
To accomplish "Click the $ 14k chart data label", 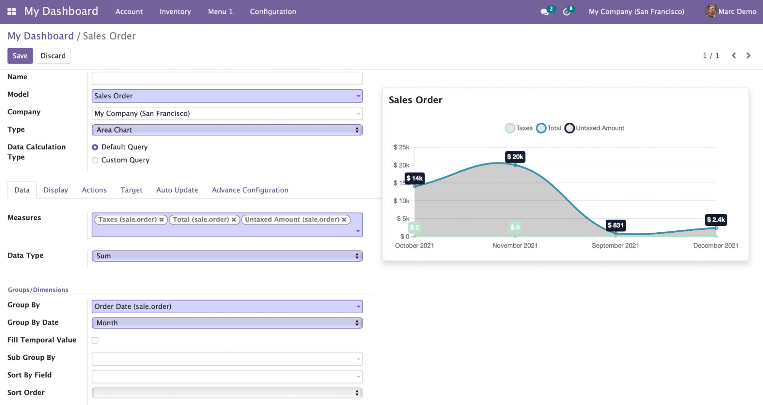I will coord(415,178).
